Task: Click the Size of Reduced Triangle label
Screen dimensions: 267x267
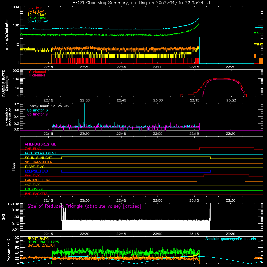Action: click(84, 206)
